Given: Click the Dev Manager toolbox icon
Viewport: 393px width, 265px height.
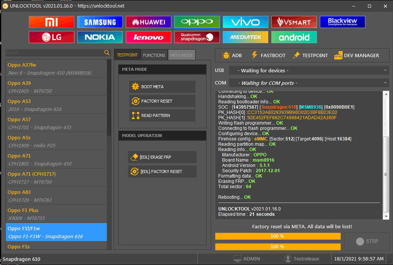Looking at the screenshot, I should click(338, 55).
